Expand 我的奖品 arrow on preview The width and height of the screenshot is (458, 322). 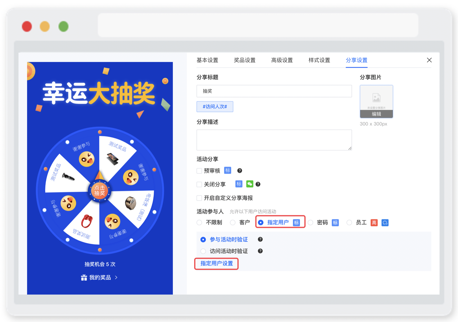[x=116, y=277]
